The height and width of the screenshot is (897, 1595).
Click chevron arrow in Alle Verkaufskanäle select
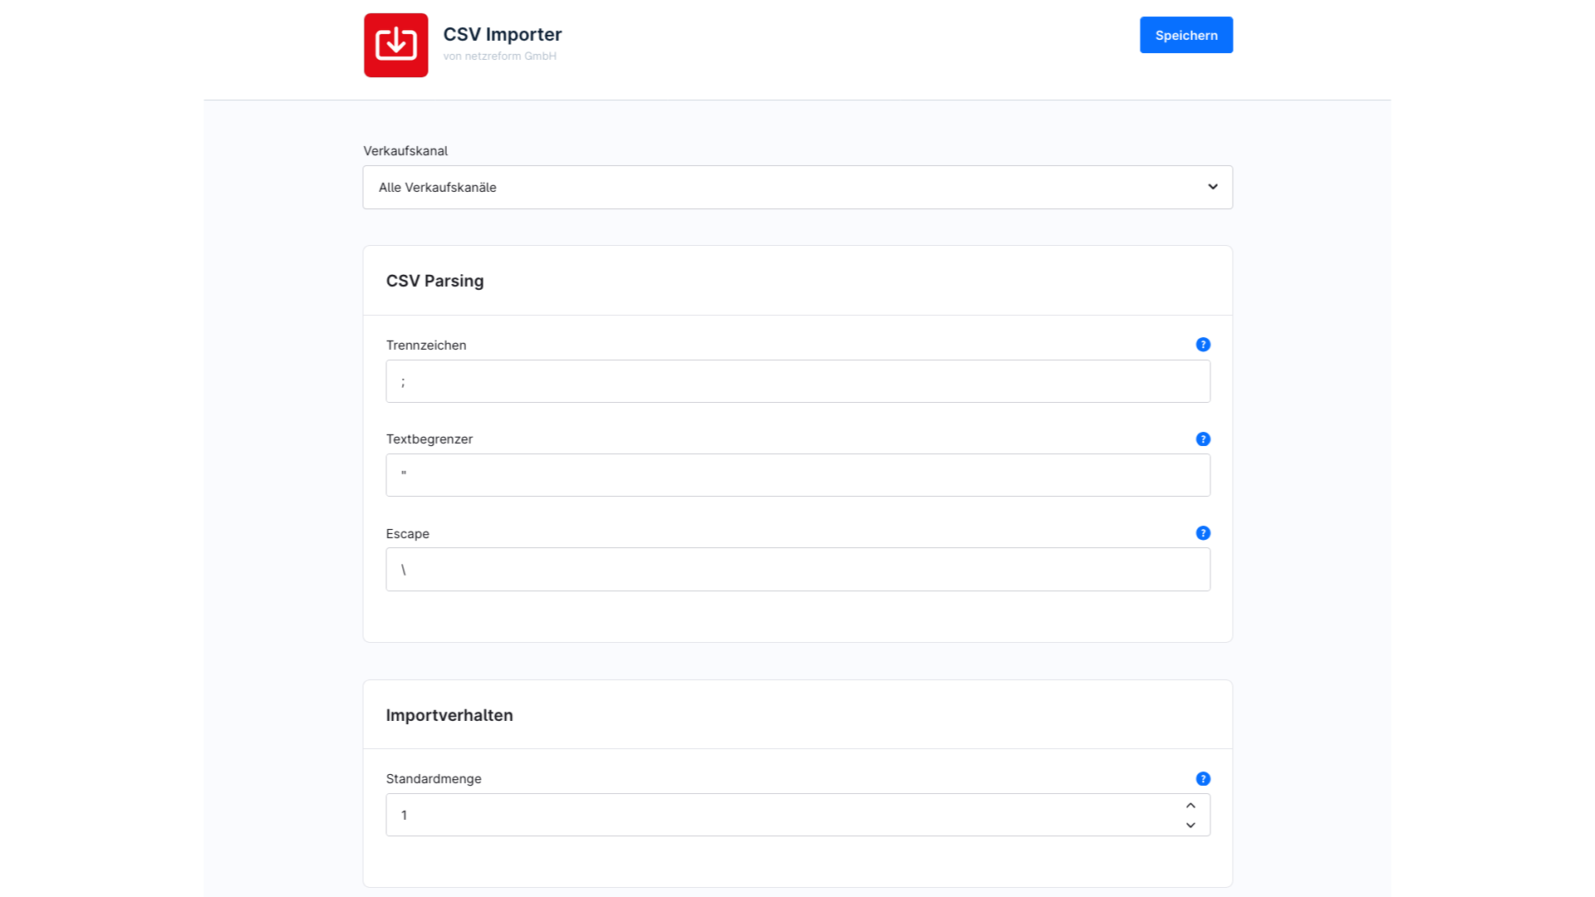[1212, 187]
